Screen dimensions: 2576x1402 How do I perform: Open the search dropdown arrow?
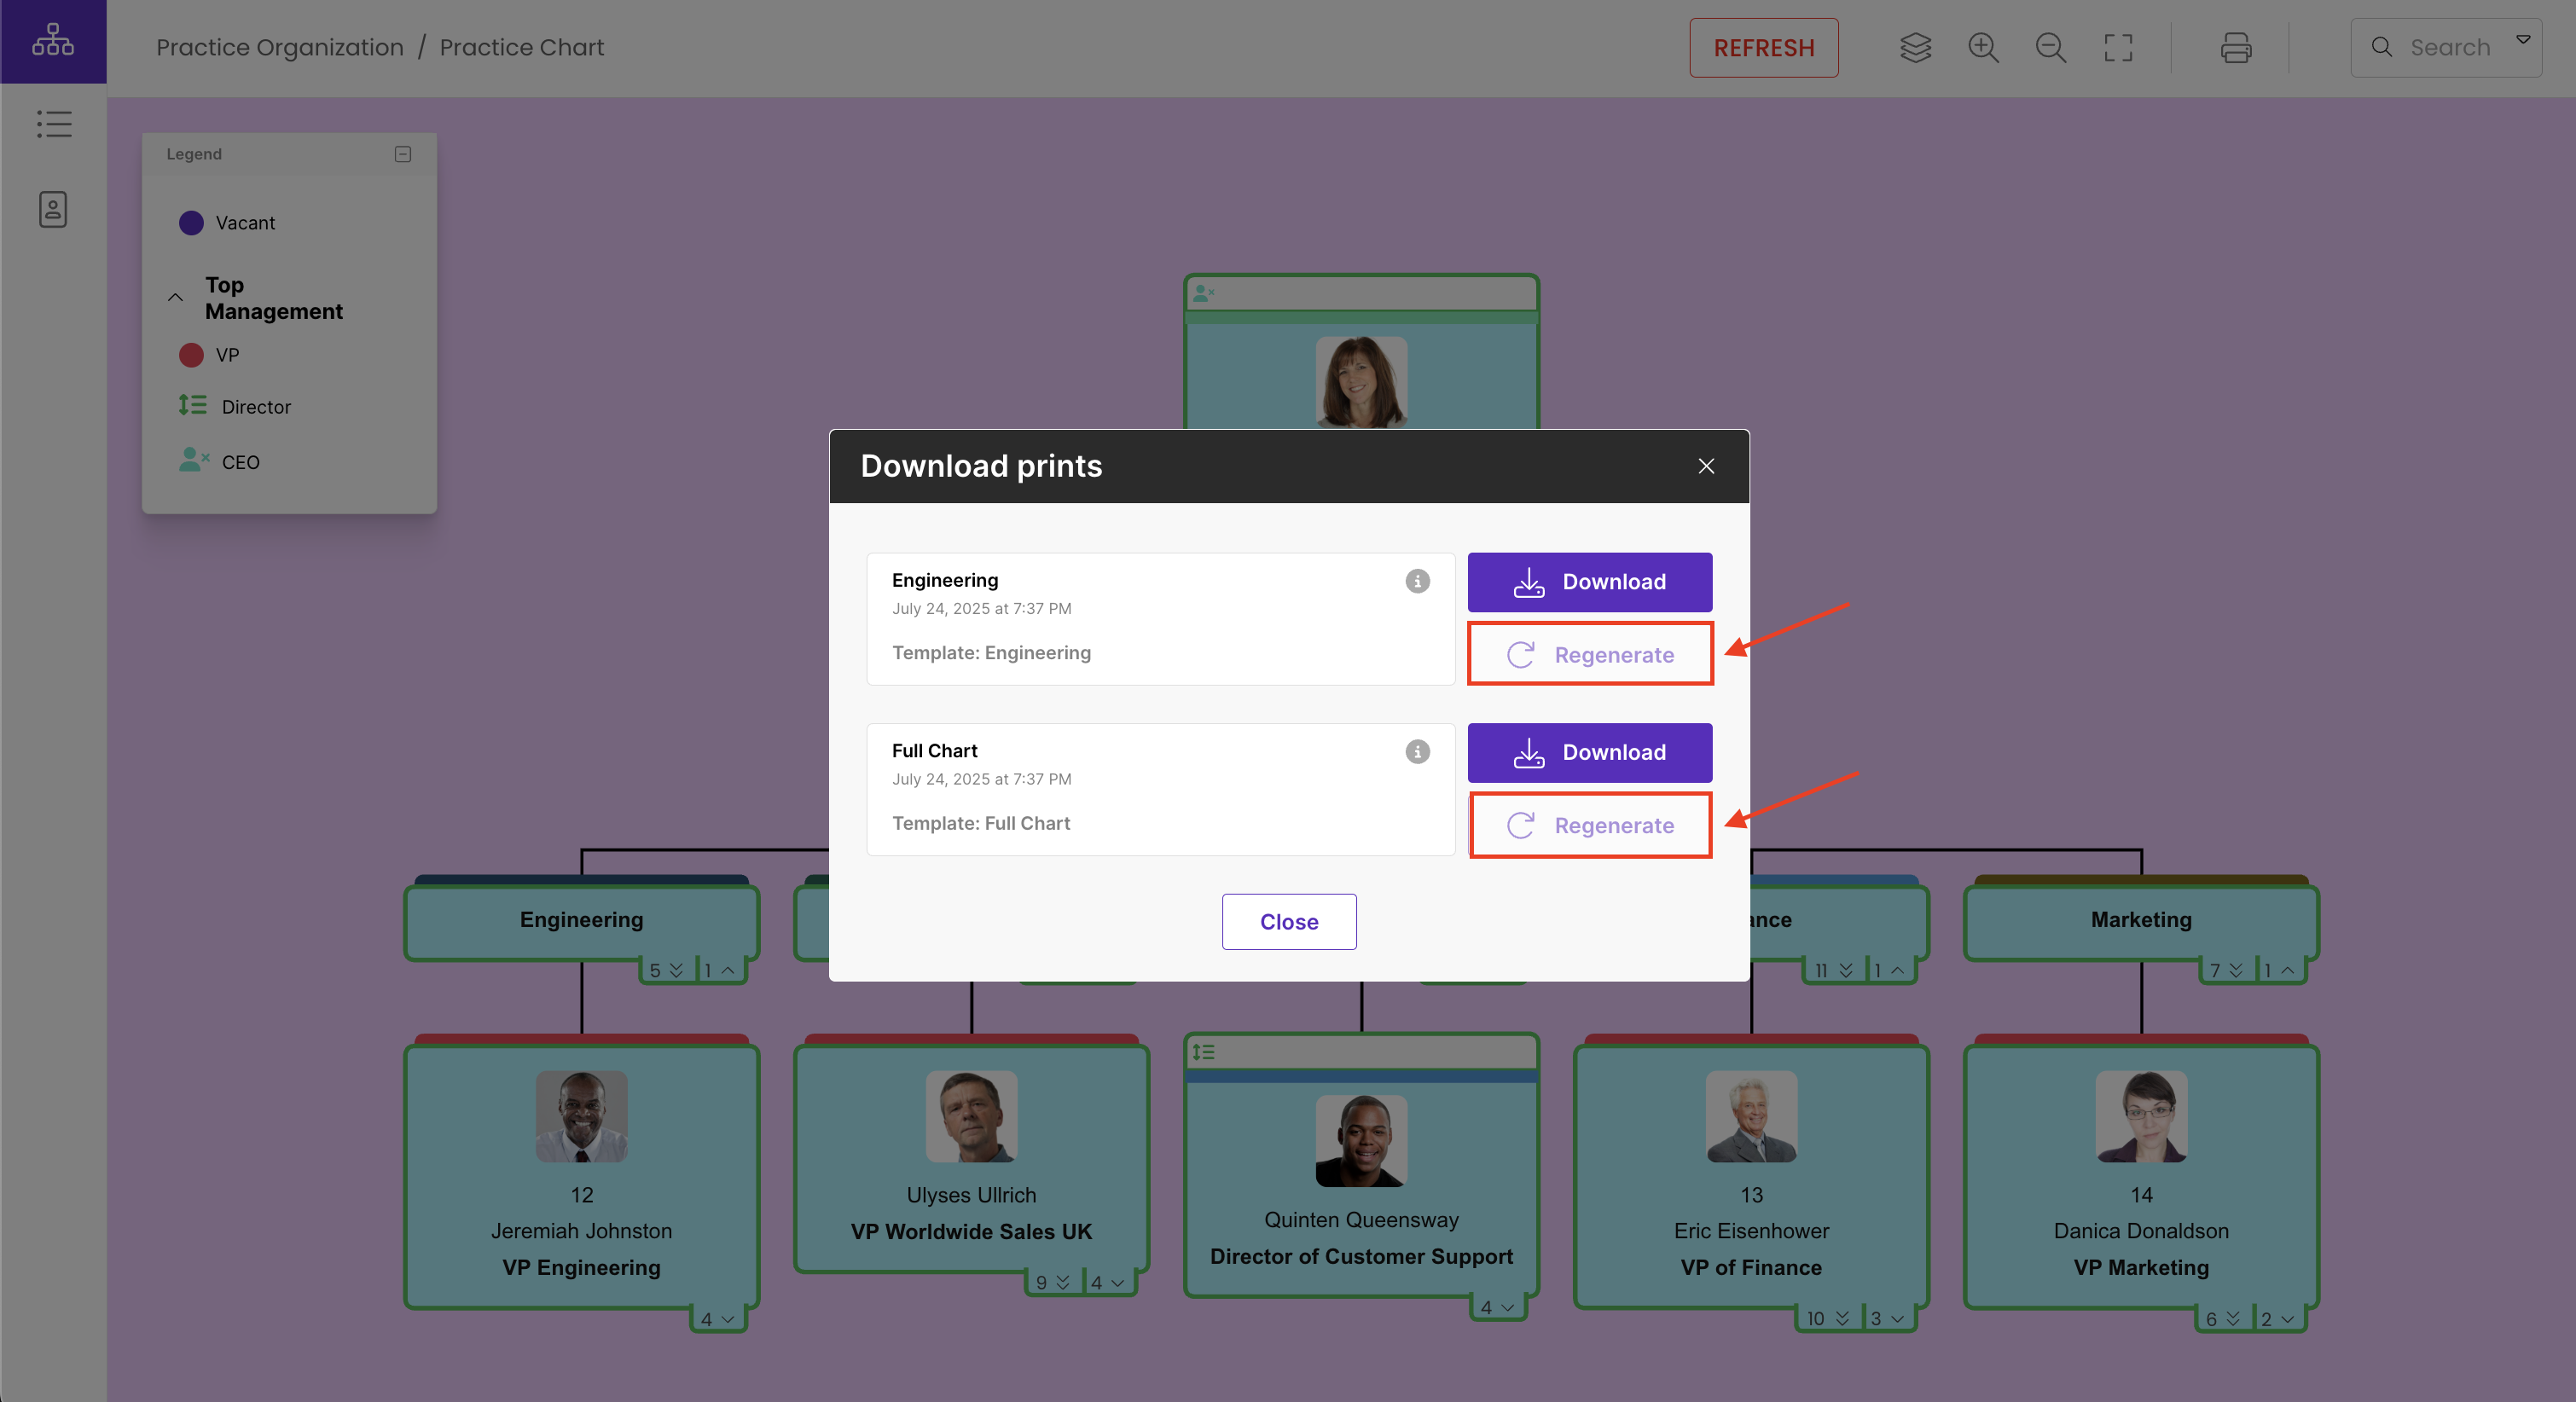[2523, 40]
